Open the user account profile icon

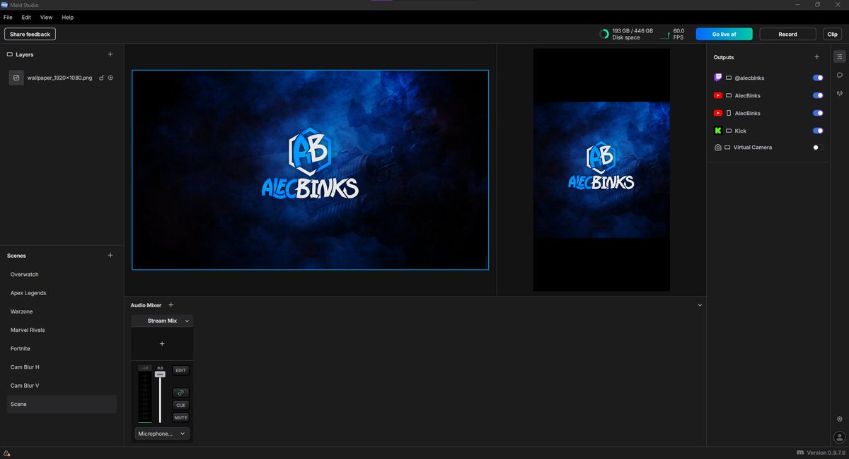coord(840,438)
